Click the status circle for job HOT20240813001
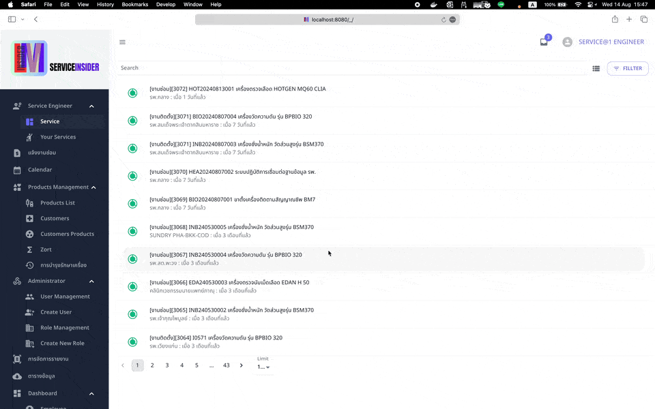655x409 pixels. coord(132,92)
